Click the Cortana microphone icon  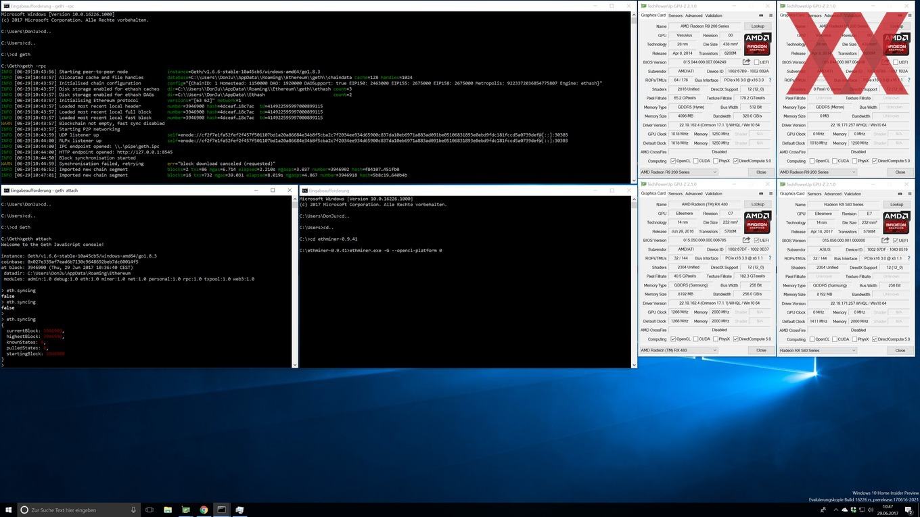tap(133, 510)
